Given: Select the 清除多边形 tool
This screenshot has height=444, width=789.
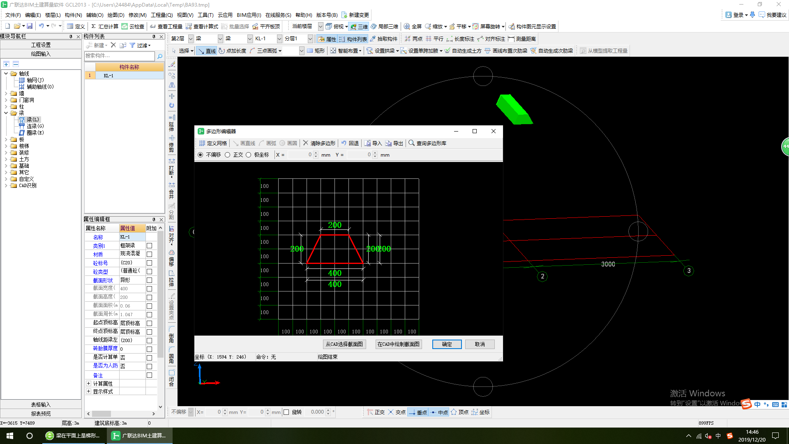Looking at the screenshot, I should point(319,143).
